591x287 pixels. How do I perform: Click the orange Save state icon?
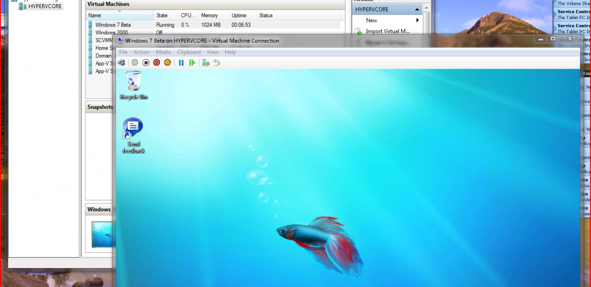point(167,62)
